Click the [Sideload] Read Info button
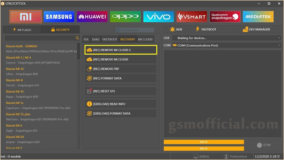Image resolution: width=284 pixels, height=160 pixels. (x=121, y=104)
